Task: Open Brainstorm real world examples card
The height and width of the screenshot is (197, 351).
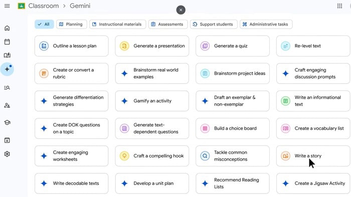Action: (152, 73)
